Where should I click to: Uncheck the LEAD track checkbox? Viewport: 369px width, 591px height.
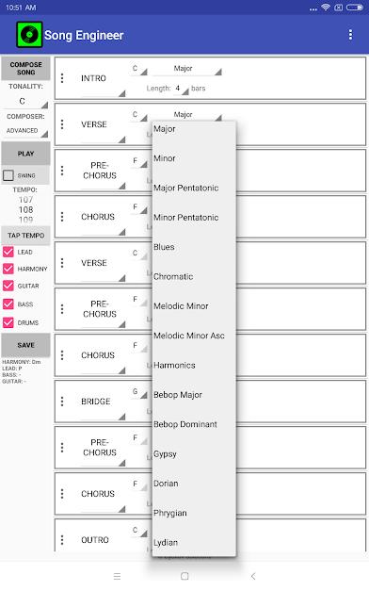tap(8, 252)
